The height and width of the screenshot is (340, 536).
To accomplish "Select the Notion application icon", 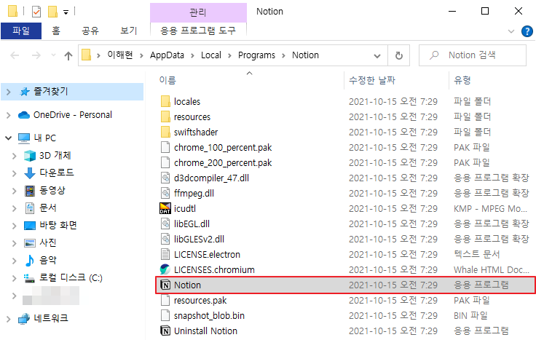I will (x=165, y=285).
